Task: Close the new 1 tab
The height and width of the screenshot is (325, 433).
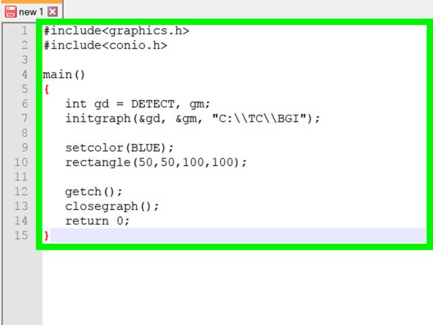Action: tap(53, 12)
